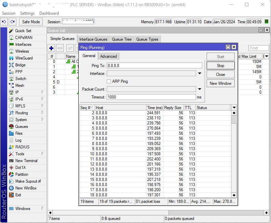
Task: Expand Tools submenu
Action: [42, 154]
